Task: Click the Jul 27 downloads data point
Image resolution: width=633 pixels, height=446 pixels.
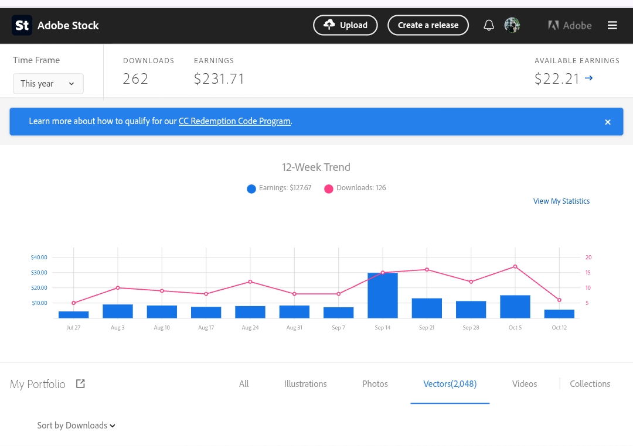Action: pos(73,303)
